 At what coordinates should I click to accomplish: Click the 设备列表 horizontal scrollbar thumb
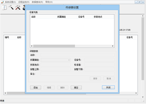(x=54, y=46)
